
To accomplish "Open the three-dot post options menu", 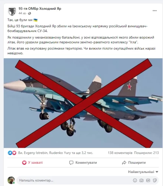I will 154,11.
